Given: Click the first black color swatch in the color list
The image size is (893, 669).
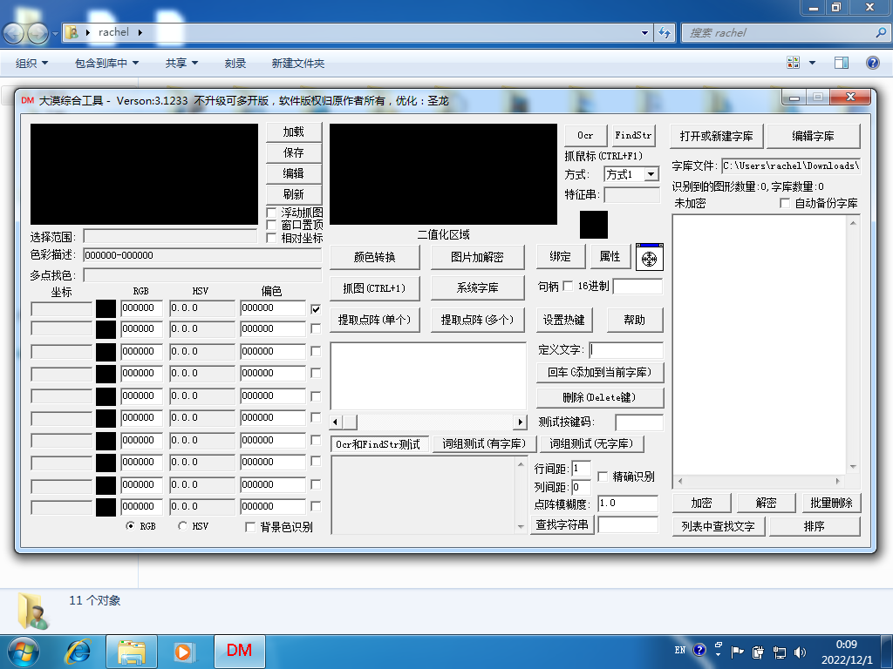Looking at the screenshot, I should point(106,308).
